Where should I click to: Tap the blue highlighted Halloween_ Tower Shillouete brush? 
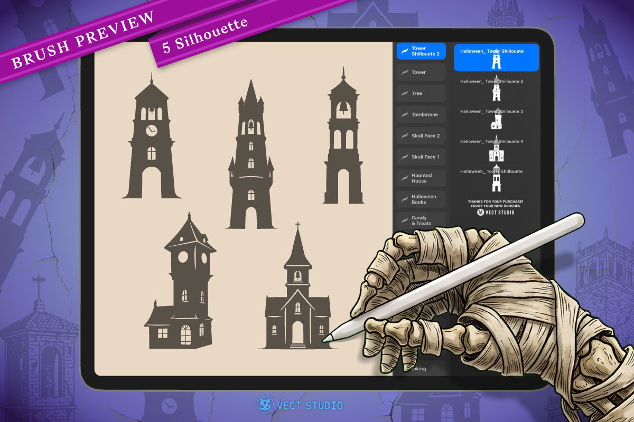point(496,57)
